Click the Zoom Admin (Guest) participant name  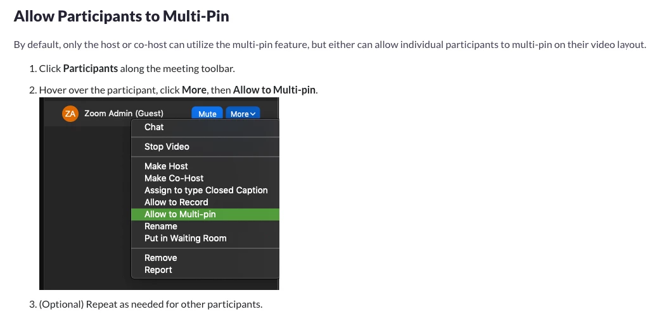tap(124, 113)
